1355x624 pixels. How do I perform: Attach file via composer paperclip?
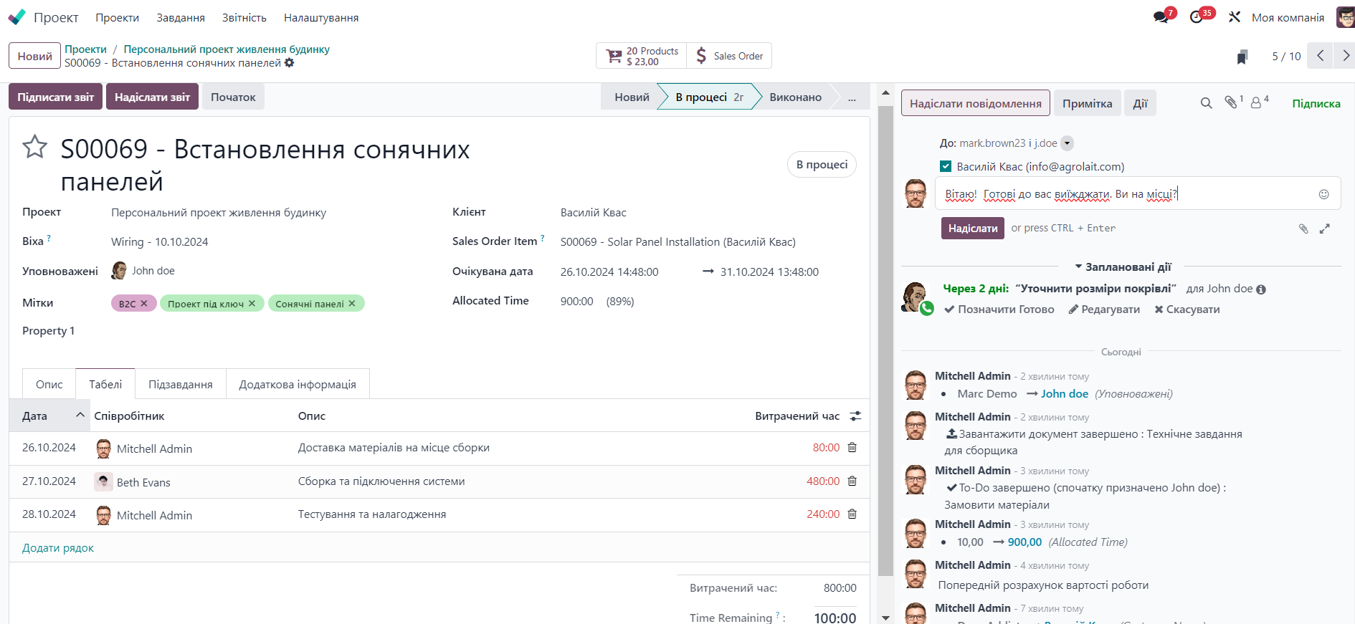point(1303,229)
